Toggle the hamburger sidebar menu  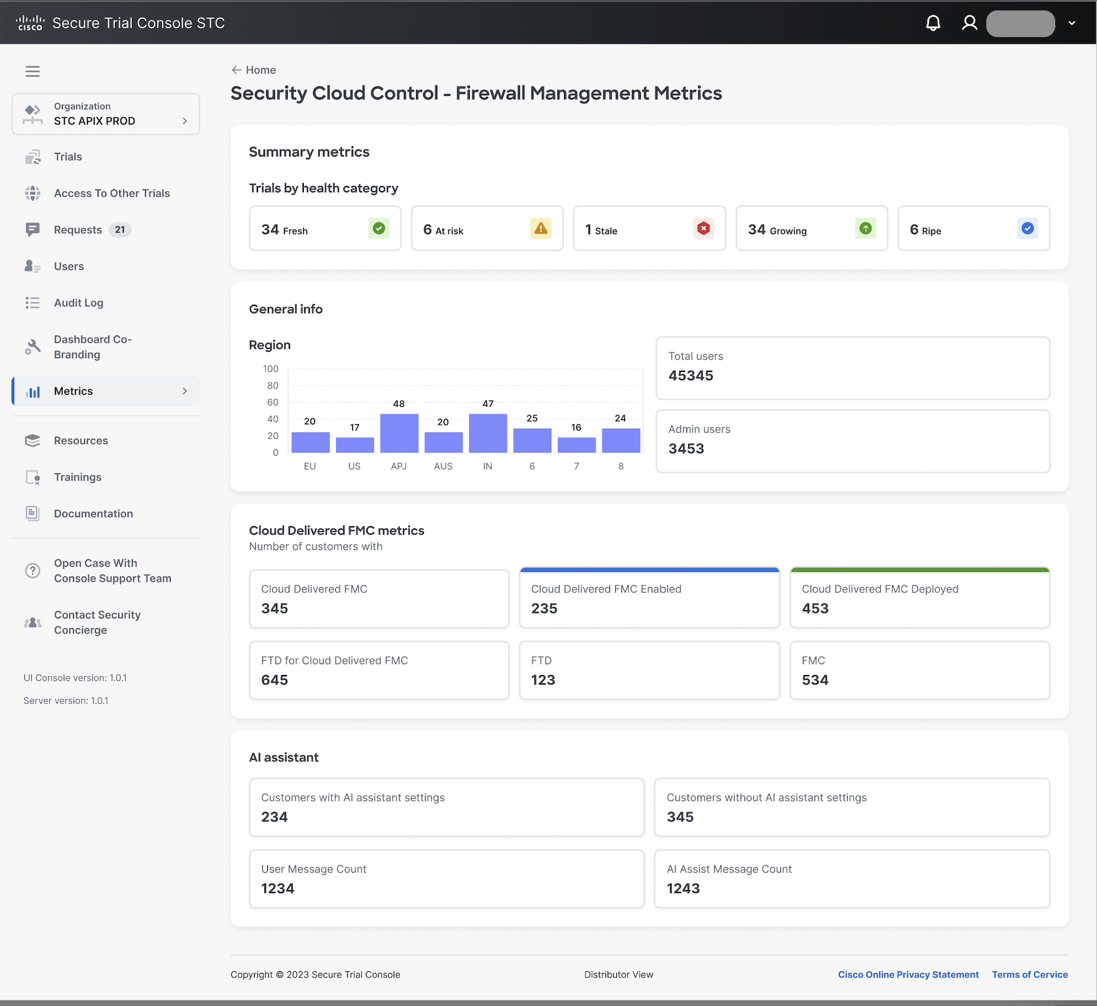click(x=32, y=71)
